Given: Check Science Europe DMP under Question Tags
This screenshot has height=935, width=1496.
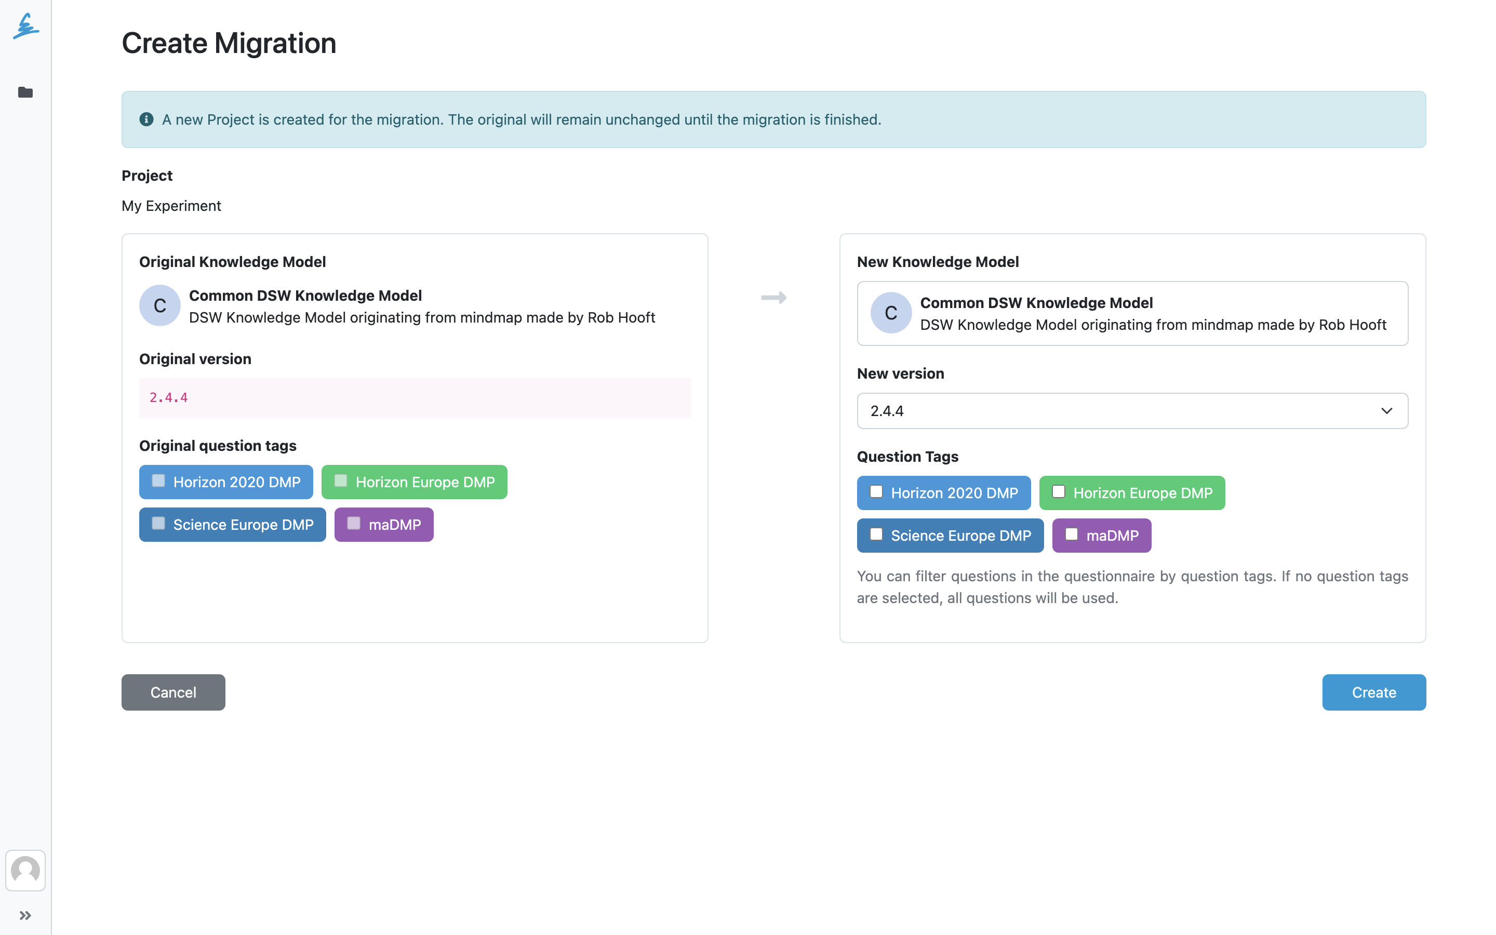Looking at the screenshot, I should pyautogui.click(x=876, y=535).
